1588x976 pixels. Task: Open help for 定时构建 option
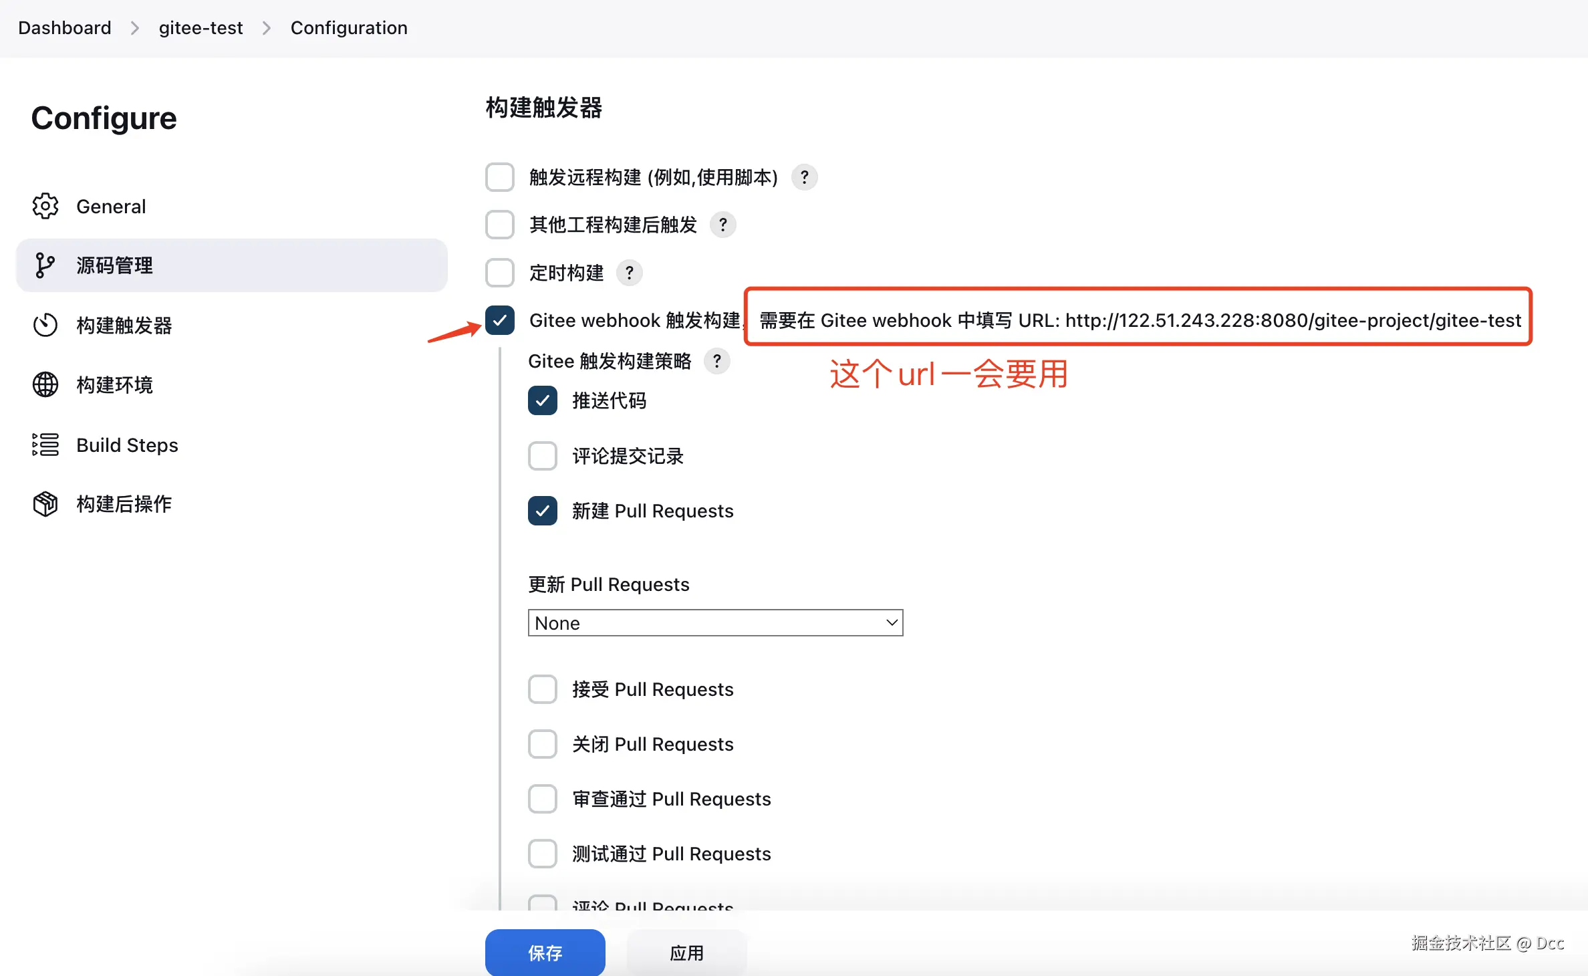[629, 273]
